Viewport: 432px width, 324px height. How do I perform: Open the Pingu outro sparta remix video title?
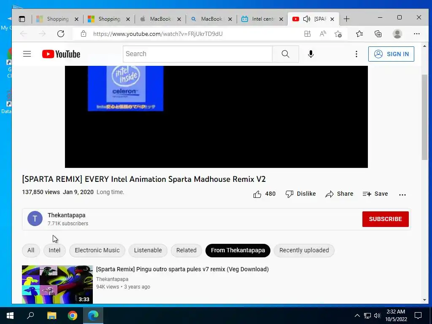tap(182, 269)
